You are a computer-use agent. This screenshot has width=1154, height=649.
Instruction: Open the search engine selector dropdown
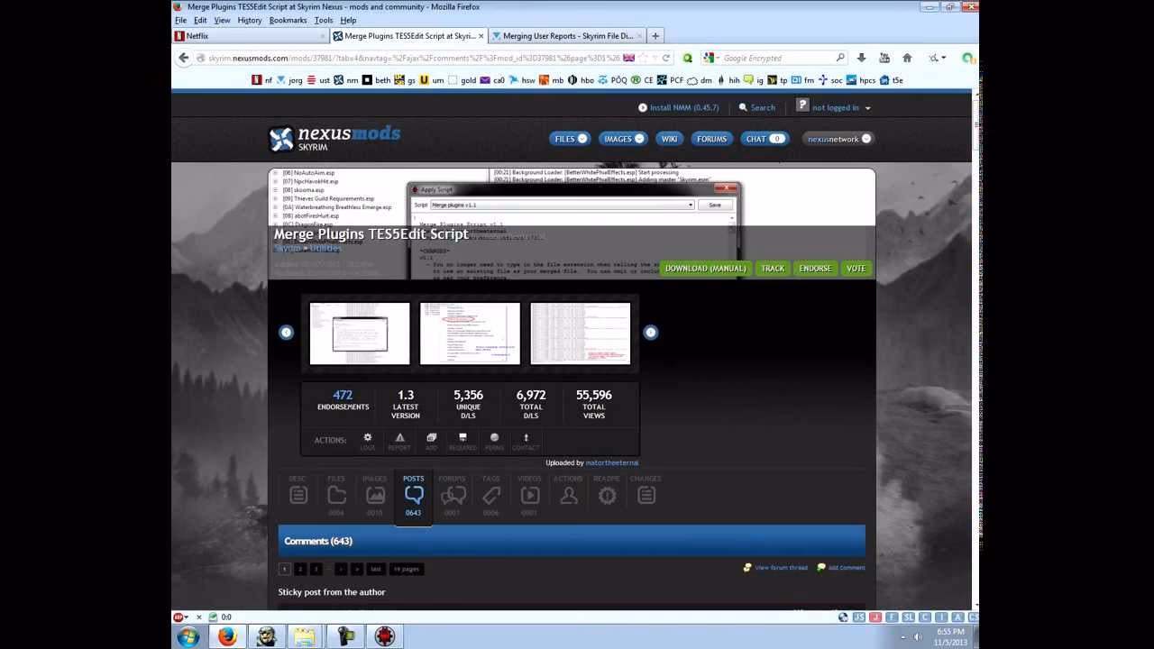(x=710, y=58)
